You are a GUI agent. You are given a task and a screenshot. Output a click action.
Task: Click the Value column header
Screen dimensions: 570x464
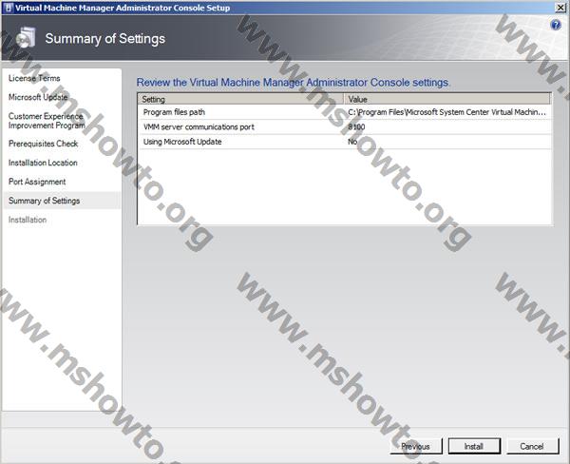tap(447, 99)
